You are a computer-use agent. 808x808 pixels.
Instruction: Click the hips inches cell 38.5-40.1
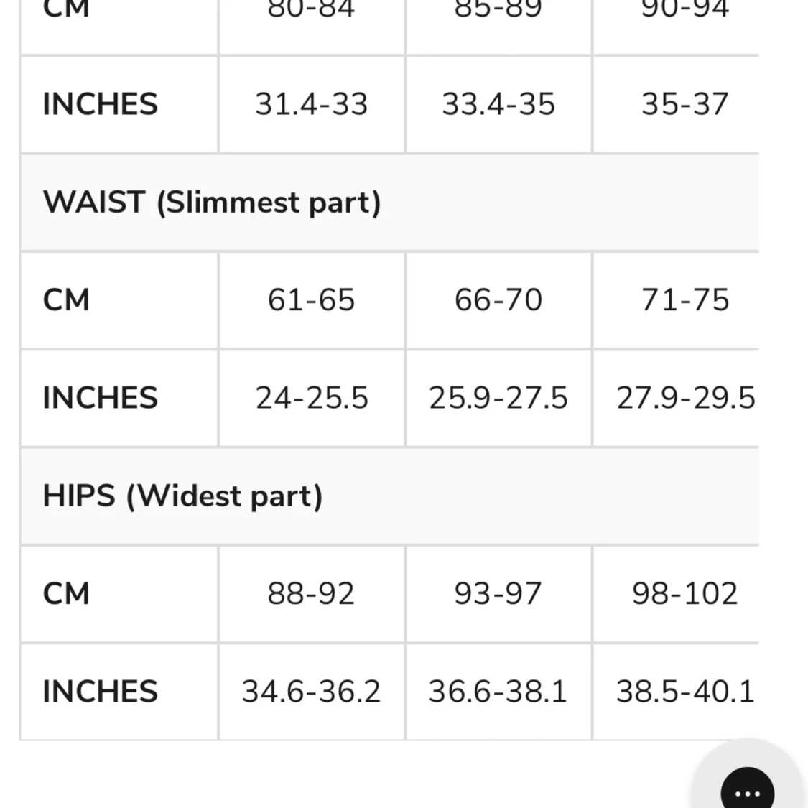[x=676, y=692]
